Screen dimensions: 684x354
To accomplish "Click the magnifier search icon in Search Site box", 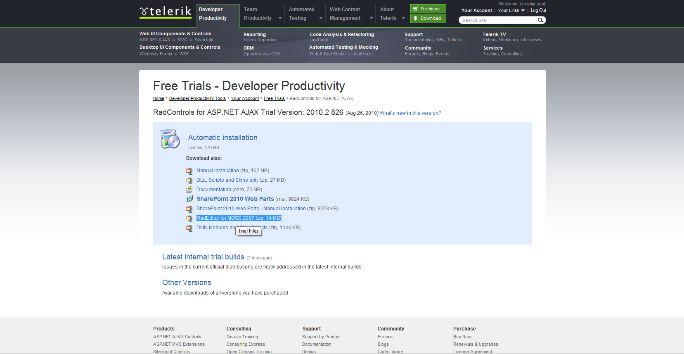I will point(540,20).
